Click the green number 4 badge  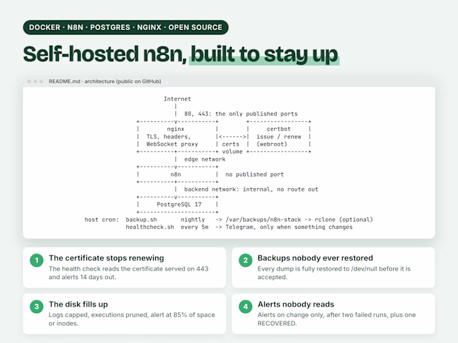coord(245,306)
